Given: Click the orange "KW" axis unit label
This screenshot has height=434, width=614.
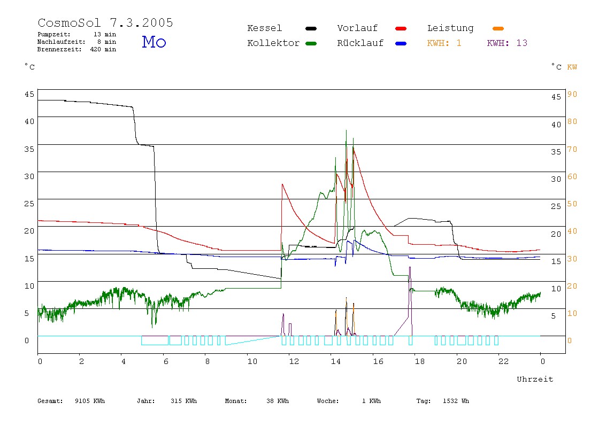Looking at the screenshot, I should point(572,67).
